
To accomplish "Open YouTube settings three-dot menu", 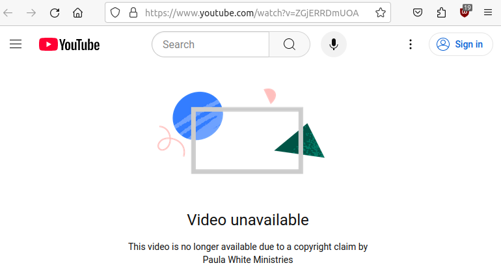I will [x=411, y=44].
